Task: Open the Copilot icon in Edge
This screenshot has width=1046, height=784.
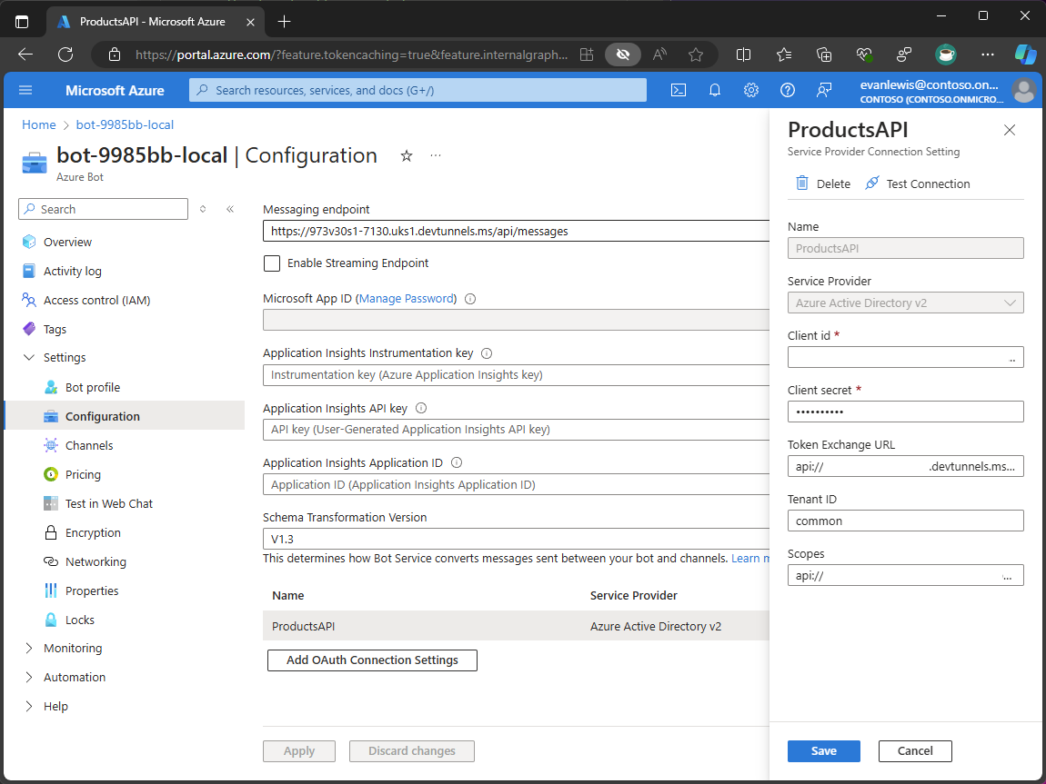Action: click(x=1025, y=55)
